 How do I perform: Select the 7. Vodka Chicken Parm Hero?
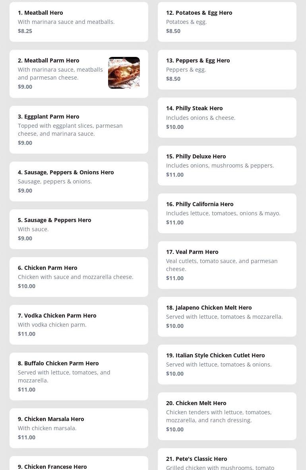79,325
